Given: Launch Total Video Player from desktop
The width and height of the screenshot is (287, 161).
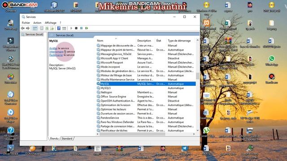Looking at the screenshot, I should tap(11, 116).
